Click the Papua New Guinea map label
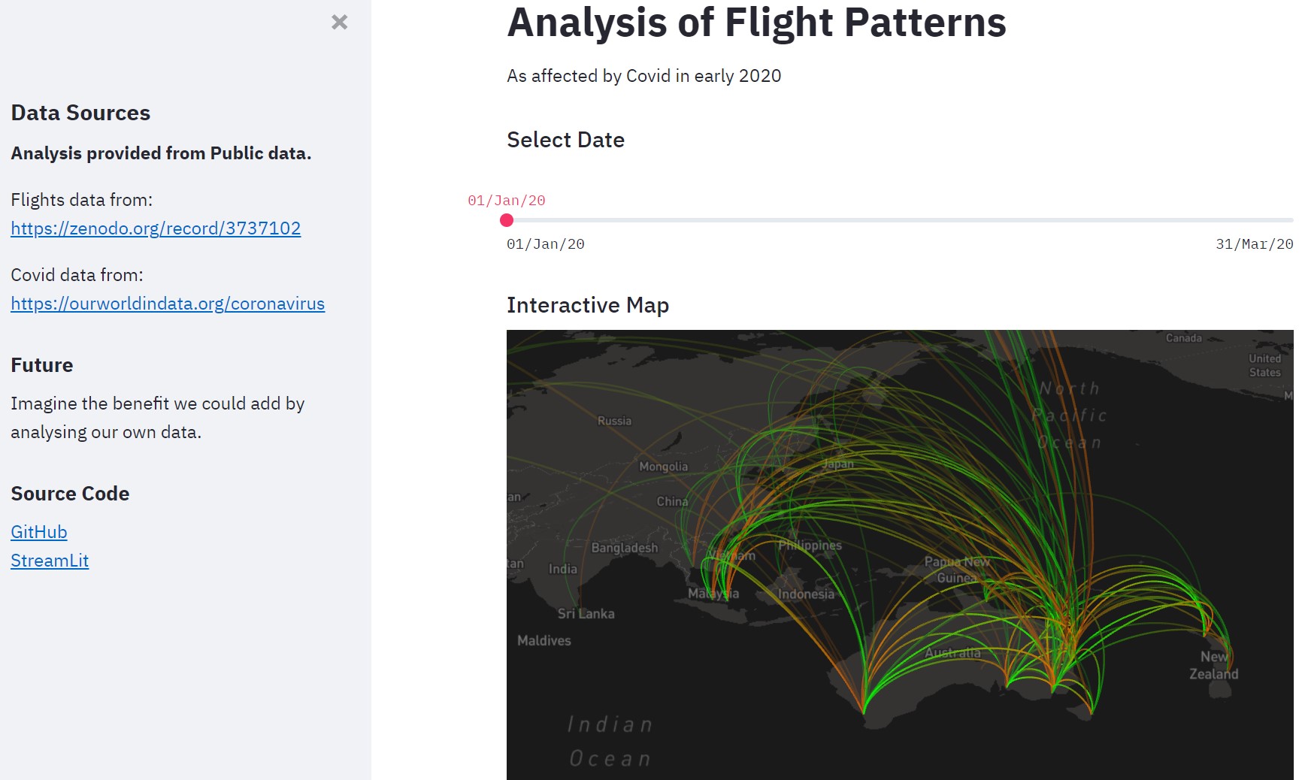This screenshot has width=1302, height=780. point(957,570)
